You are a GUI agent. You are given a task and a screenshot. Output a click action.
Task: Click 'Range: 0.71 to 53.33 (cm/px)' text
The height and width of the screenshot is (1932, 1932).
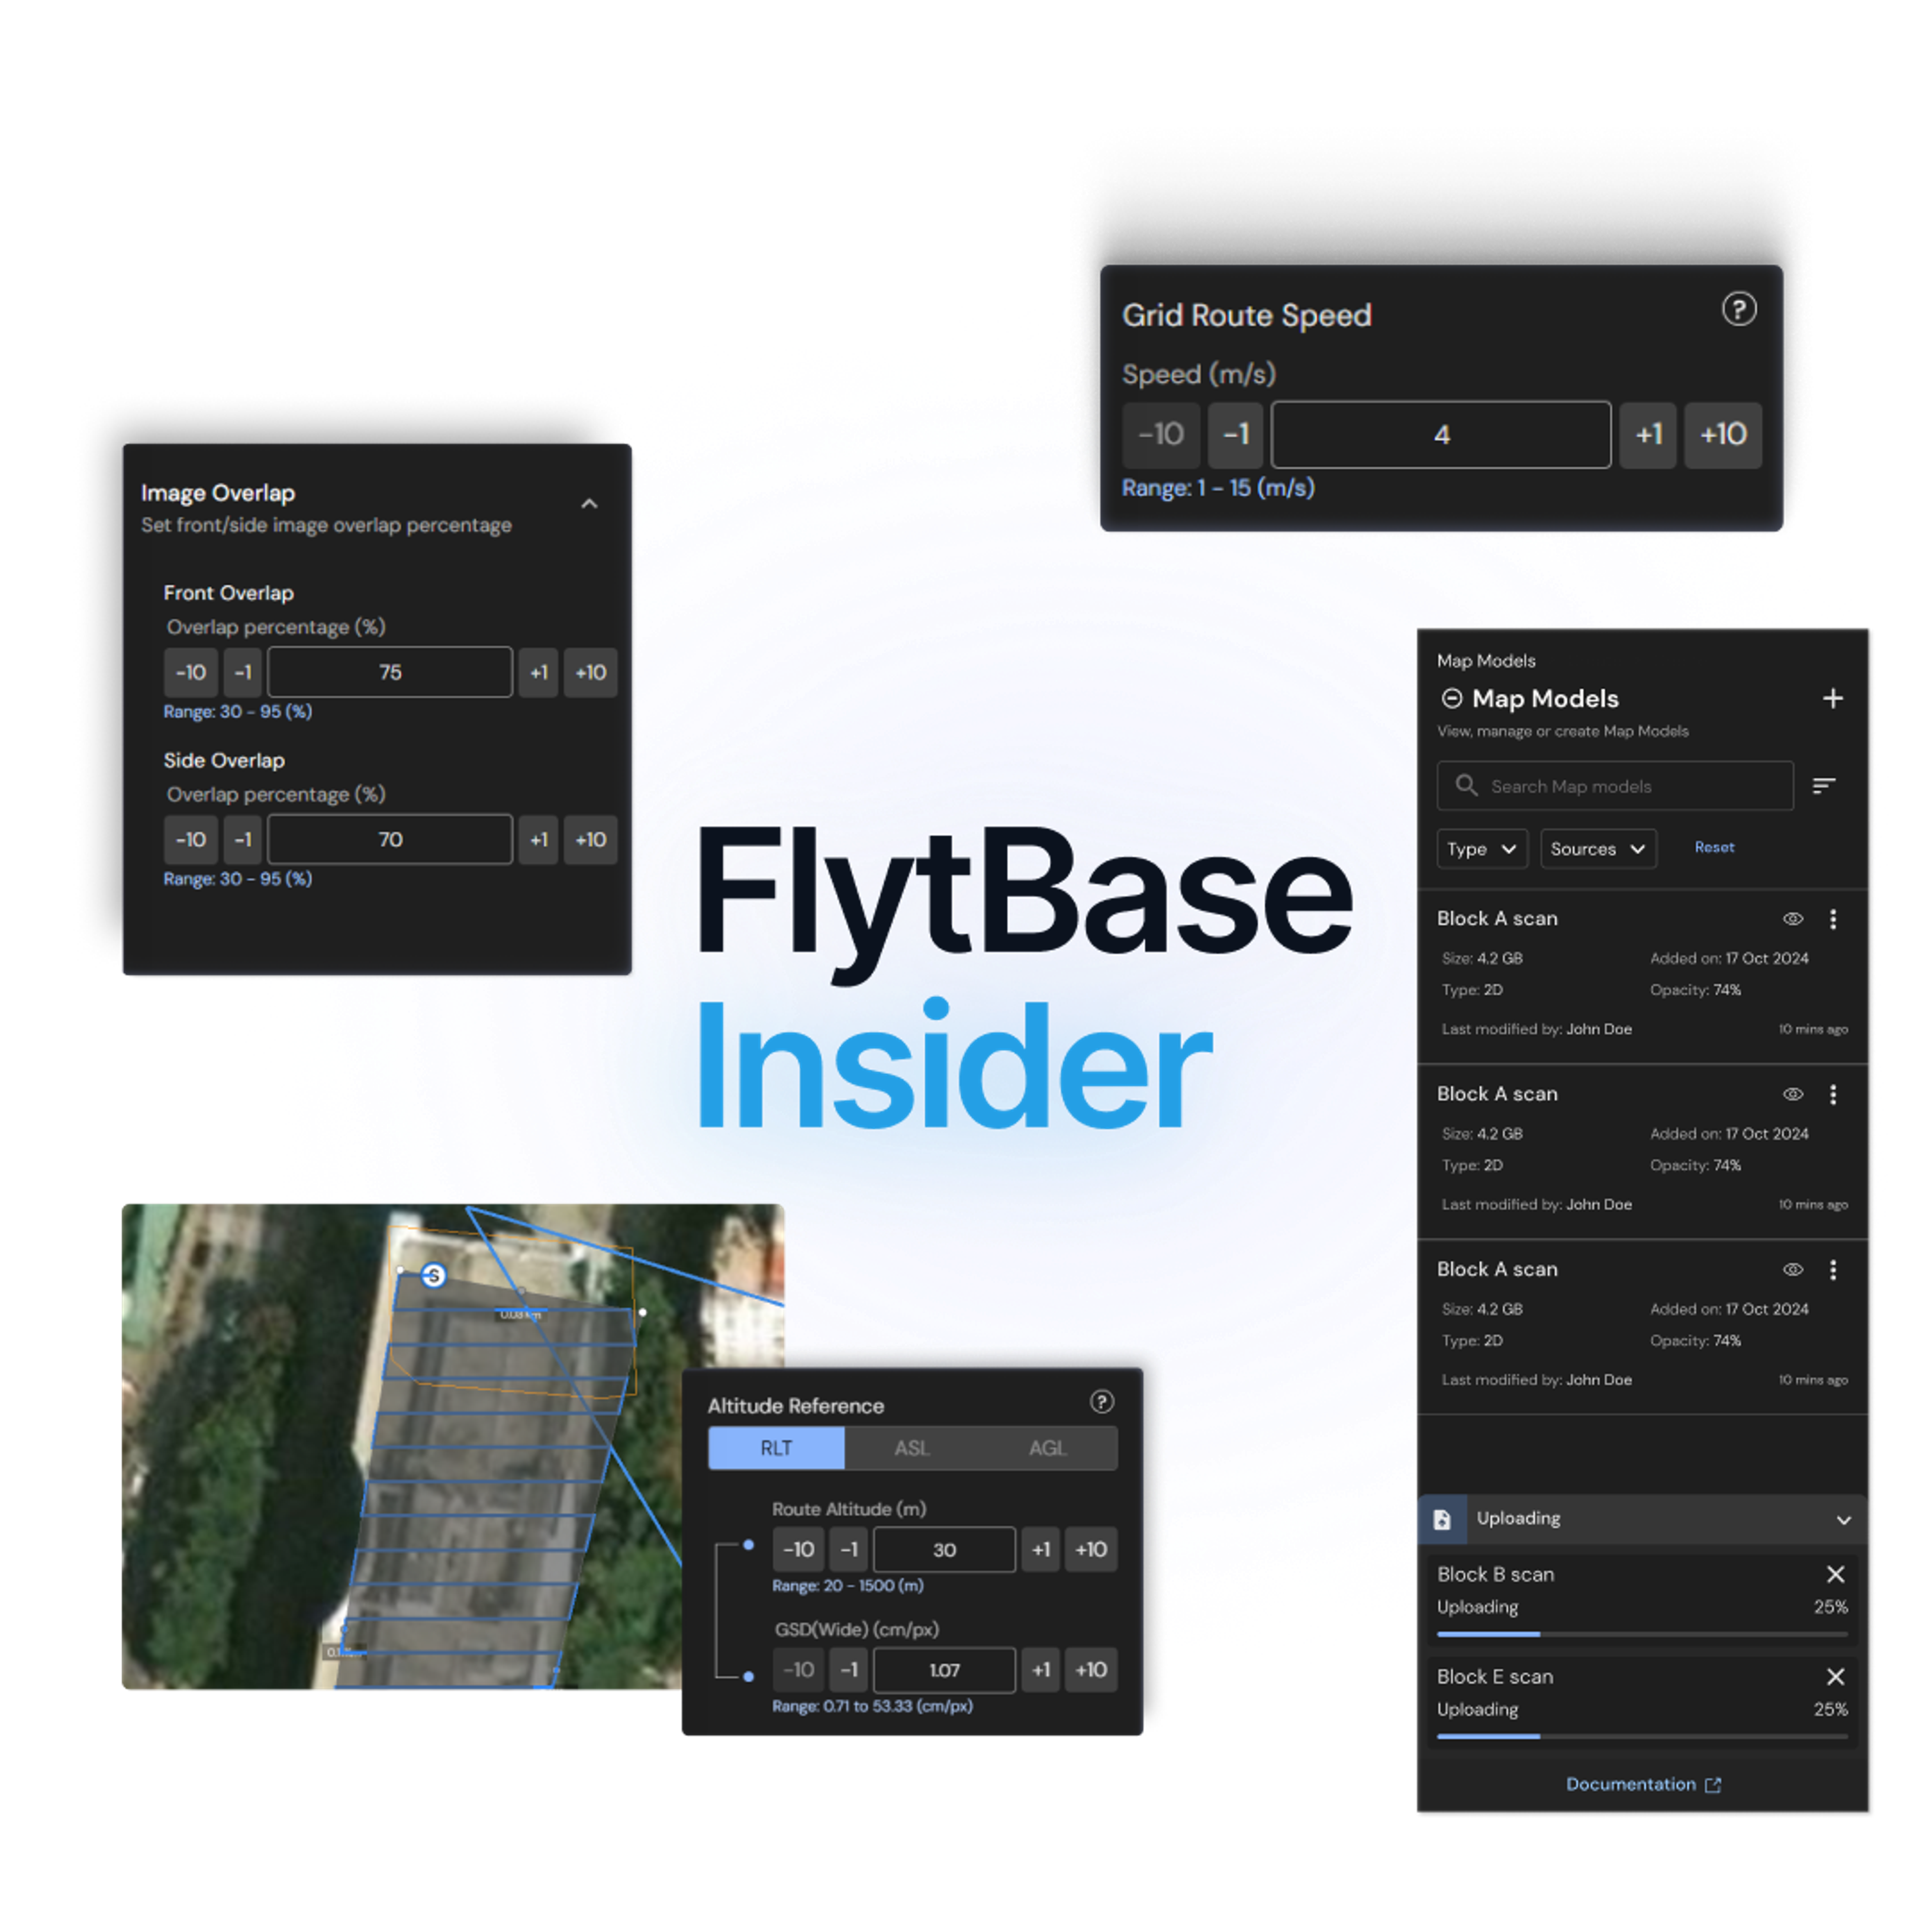pos(872,1706)
